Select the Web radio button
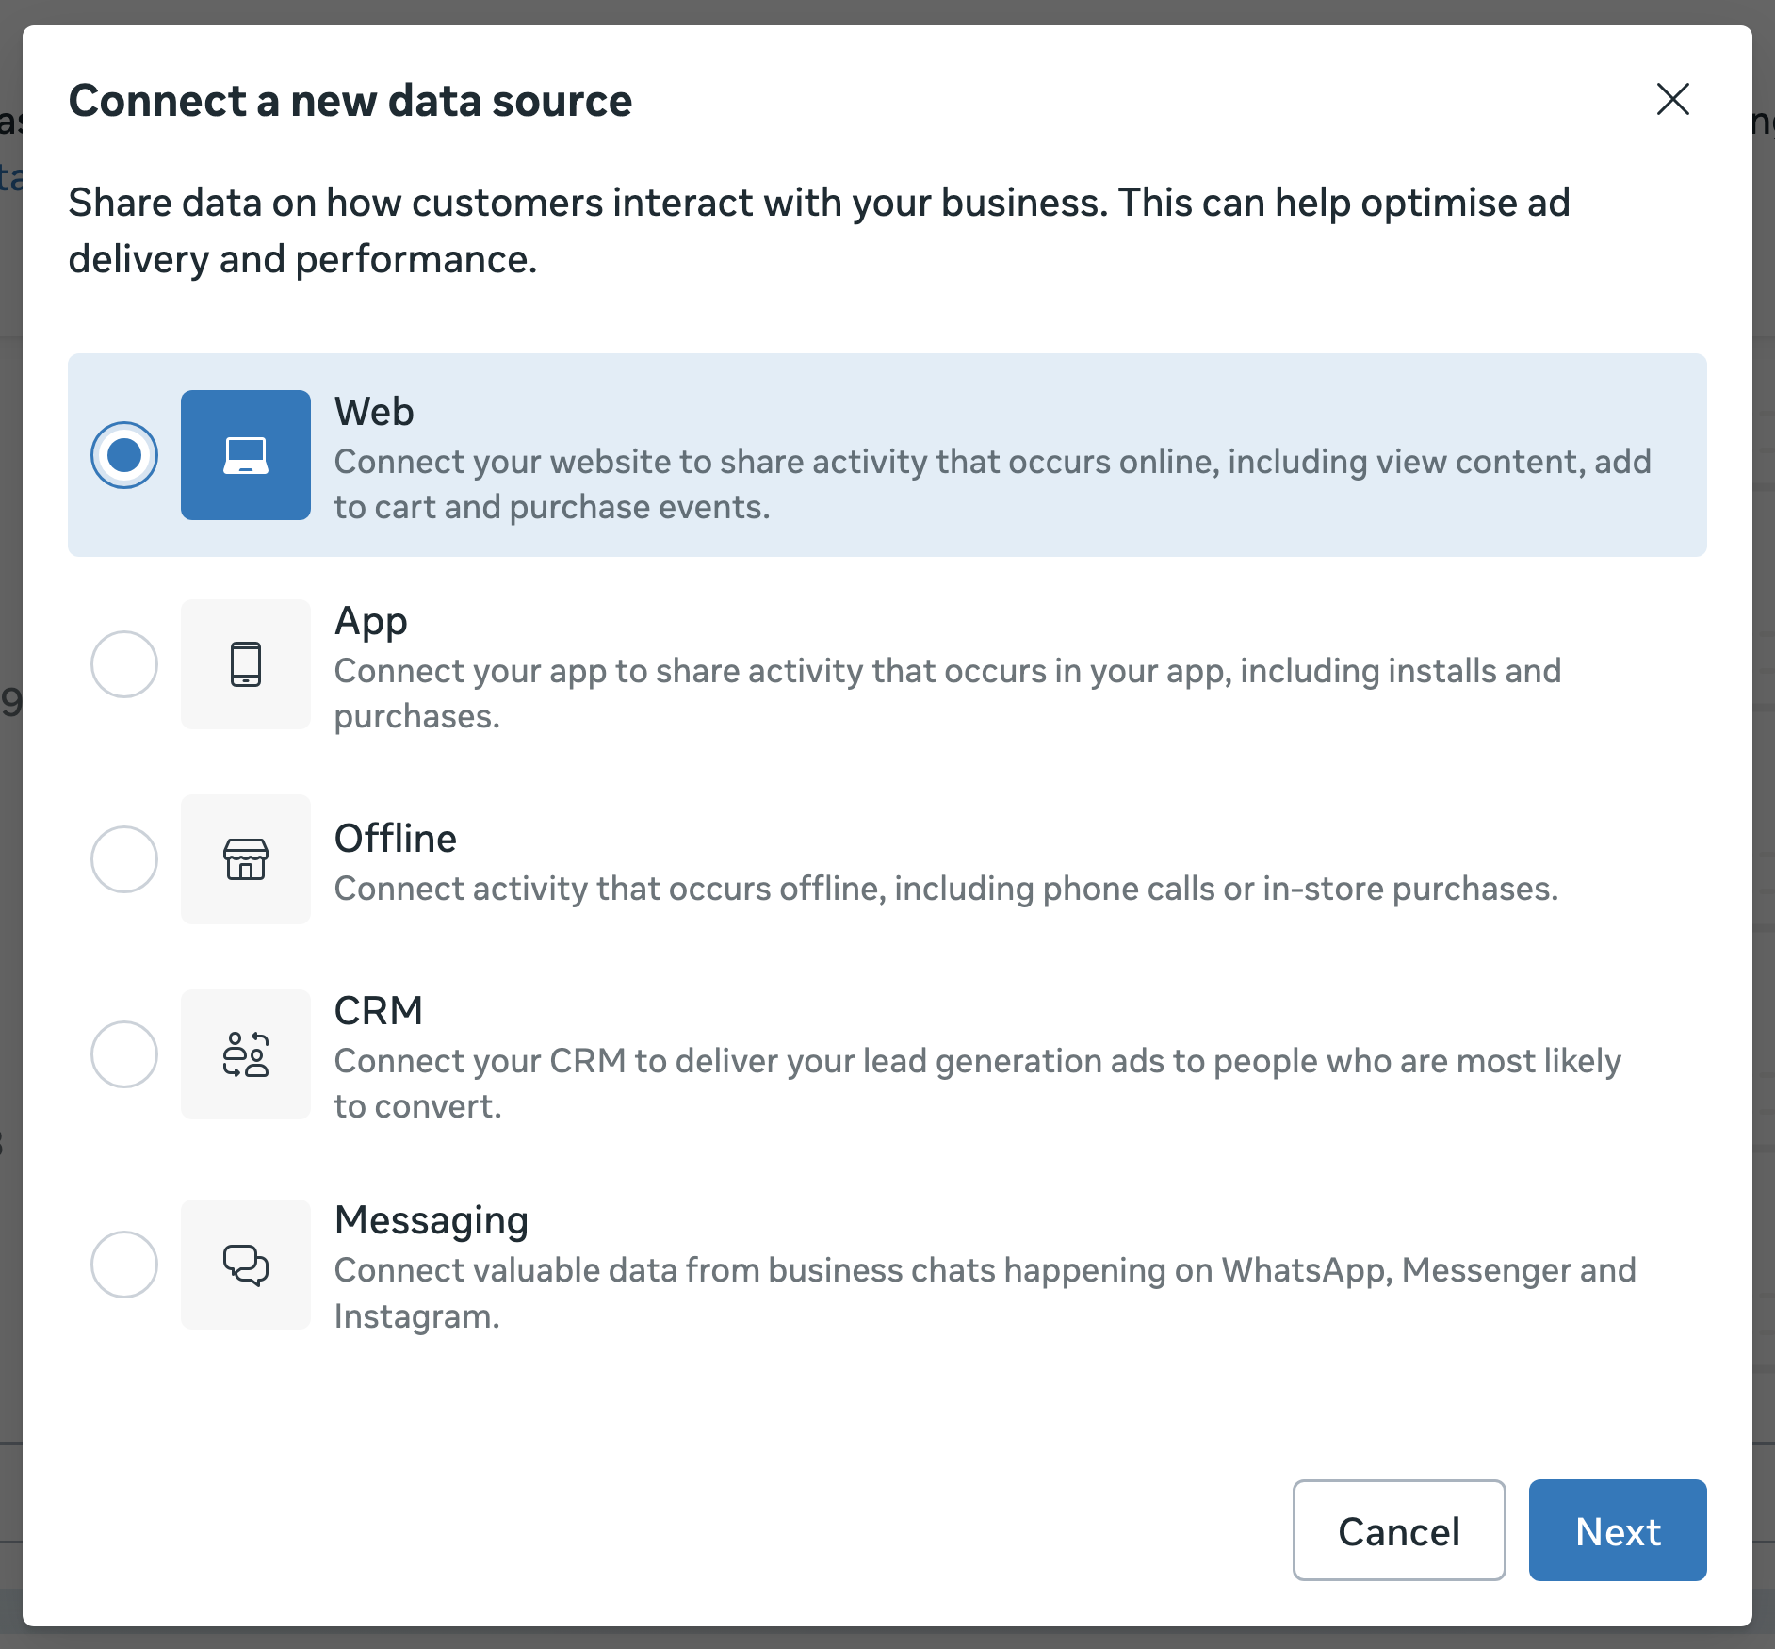Screen dimensions: 1775x1649 click(124, 455)
